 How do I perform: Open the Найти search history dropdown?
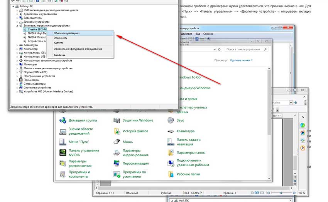click(291, 102)
